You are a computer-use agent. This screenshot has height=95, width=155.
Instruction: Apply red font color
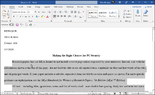(x=47, y=16)
